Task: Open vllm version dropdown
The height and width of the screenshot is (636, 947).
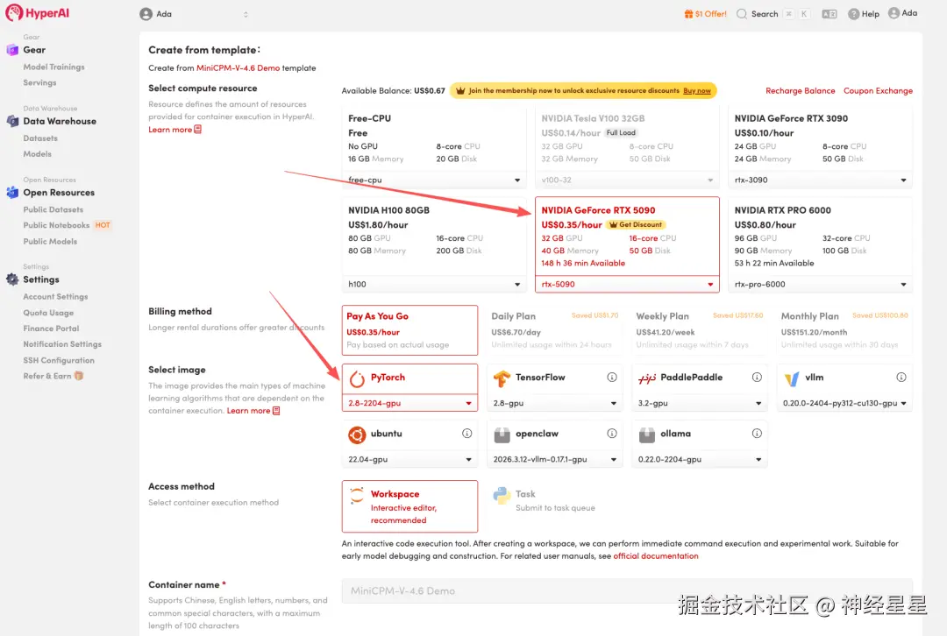Action: click(844, 403)
